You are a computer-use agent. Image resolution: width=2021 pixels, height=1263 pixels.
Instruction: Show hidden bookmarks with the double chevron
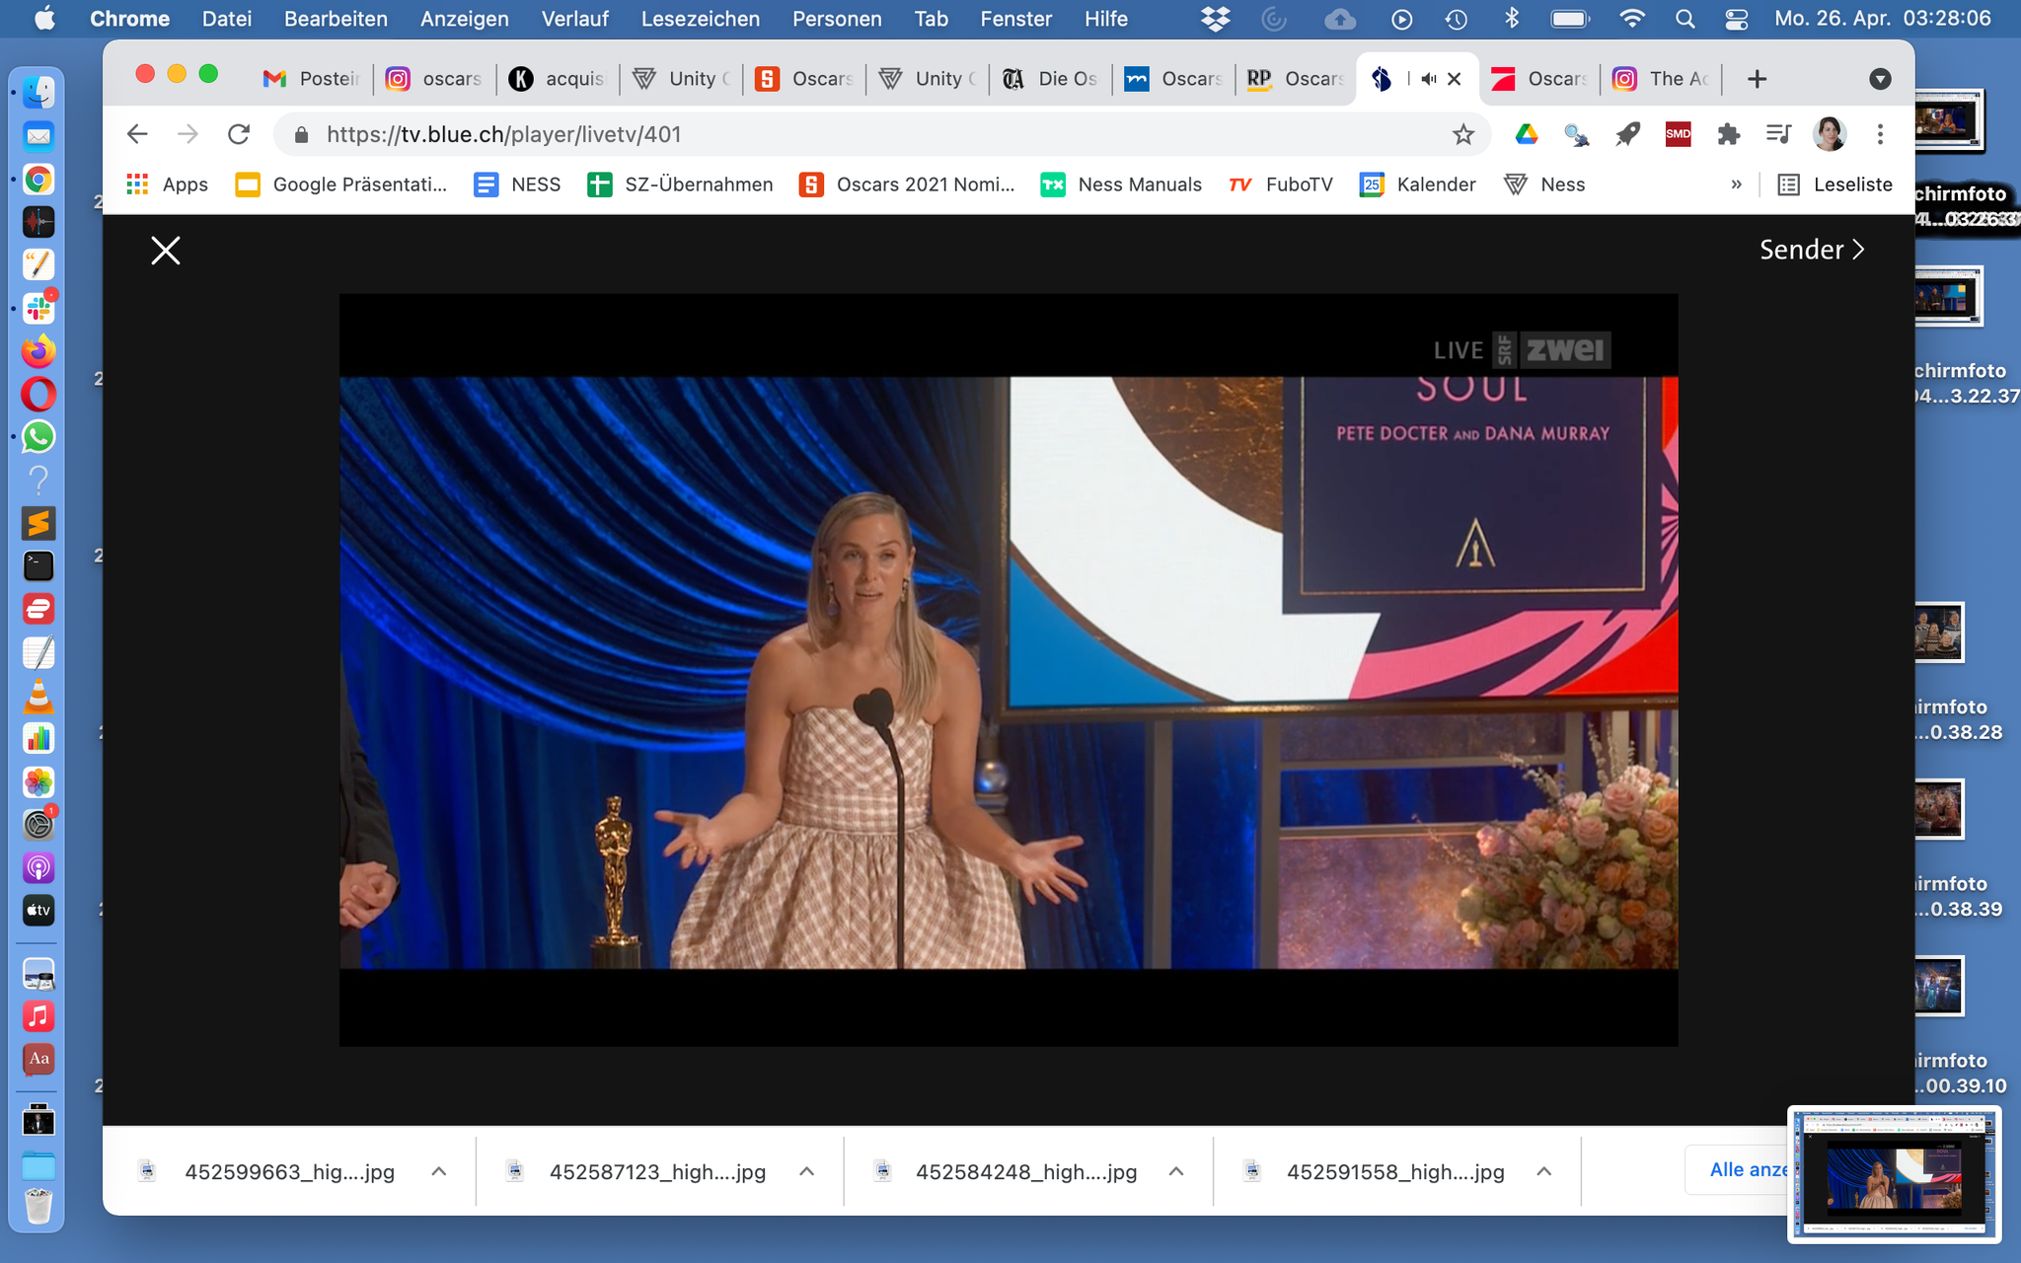[x=1736, y=185]
